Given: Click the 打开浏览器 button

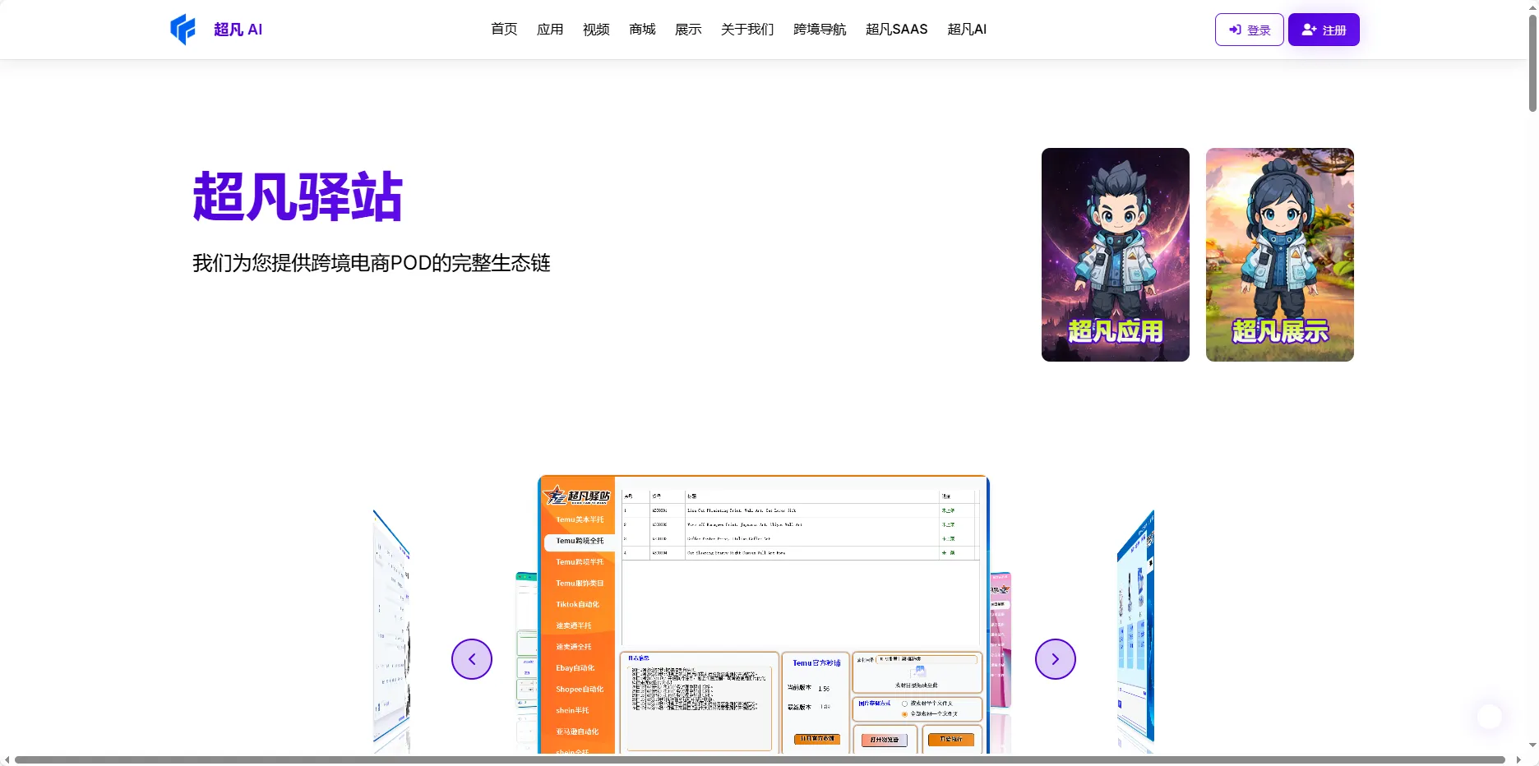Looking at the screenshot, I should 885,740.
